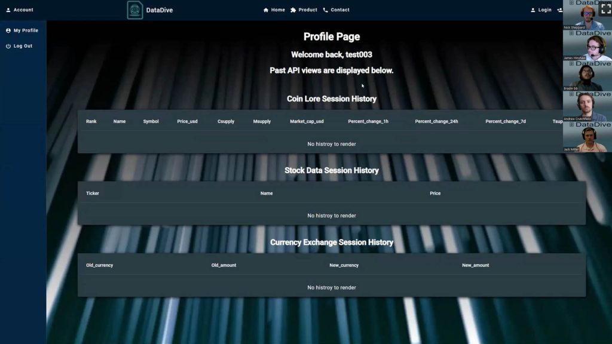Select the Login link
The width and height of the screenshot is (612, 344).
tap(544, 10)
